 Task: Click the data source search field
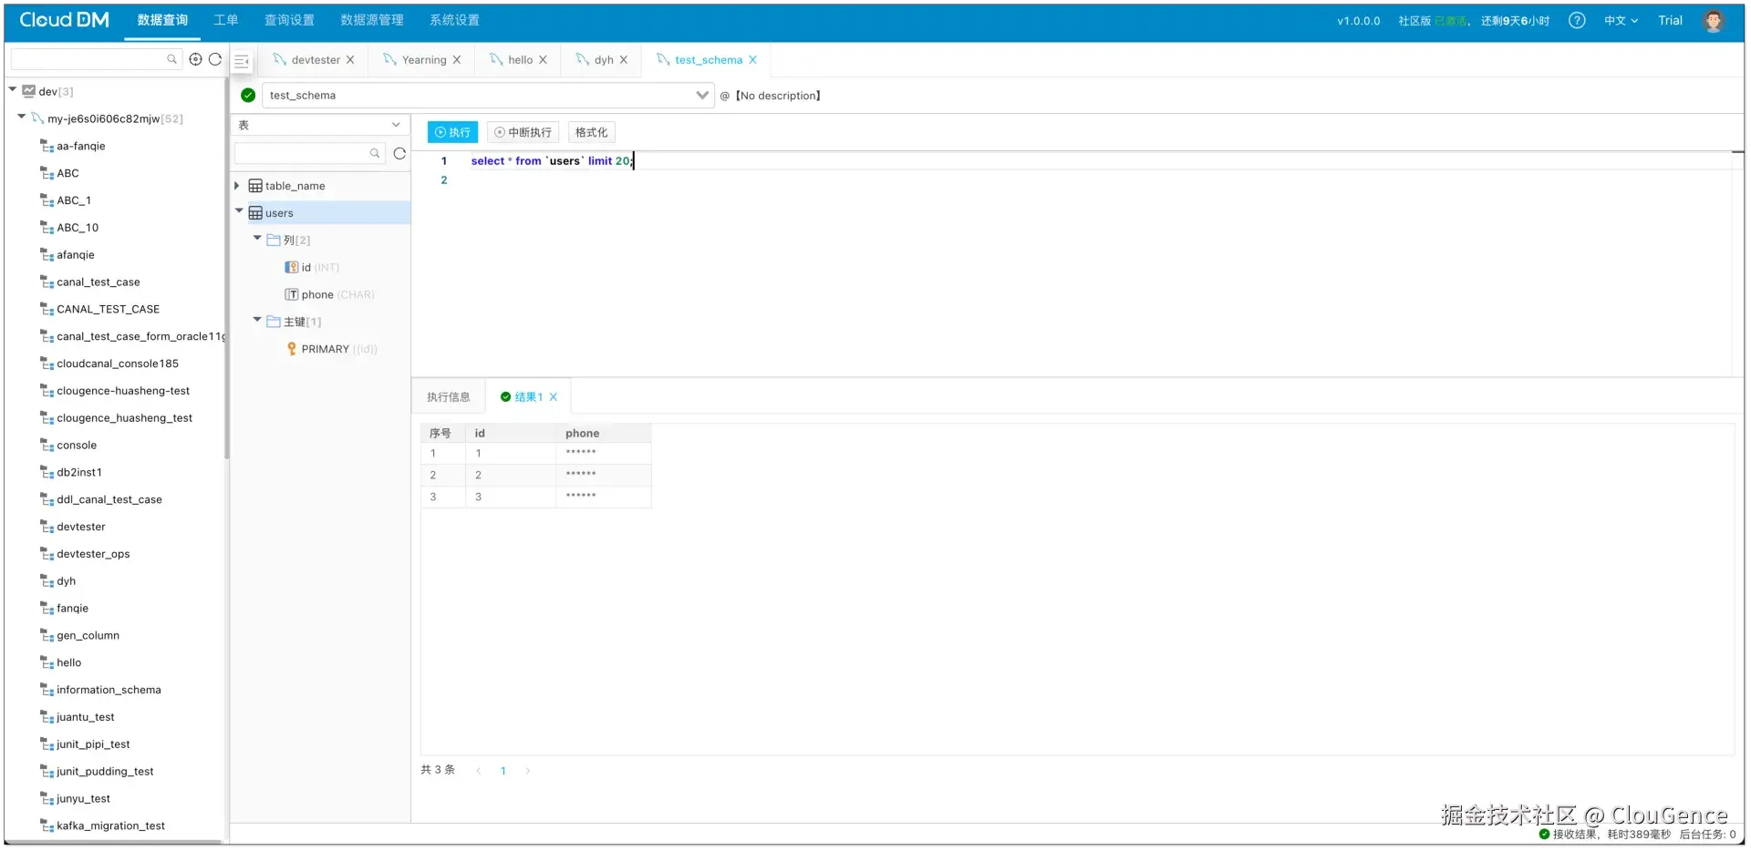coord(96,59)
